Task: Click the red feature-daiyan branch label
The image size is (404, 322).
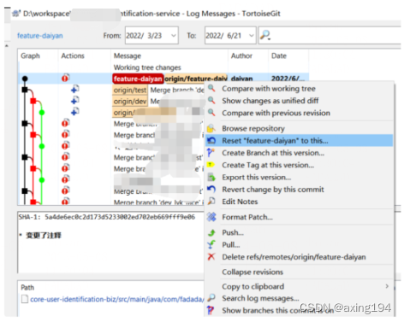Action: pos(138,79)
